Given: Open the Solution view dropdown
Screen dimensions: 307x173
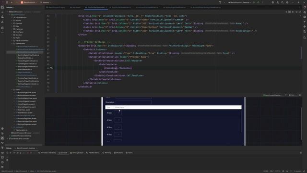Looking at the screenshot, I should tap(10, 7).
